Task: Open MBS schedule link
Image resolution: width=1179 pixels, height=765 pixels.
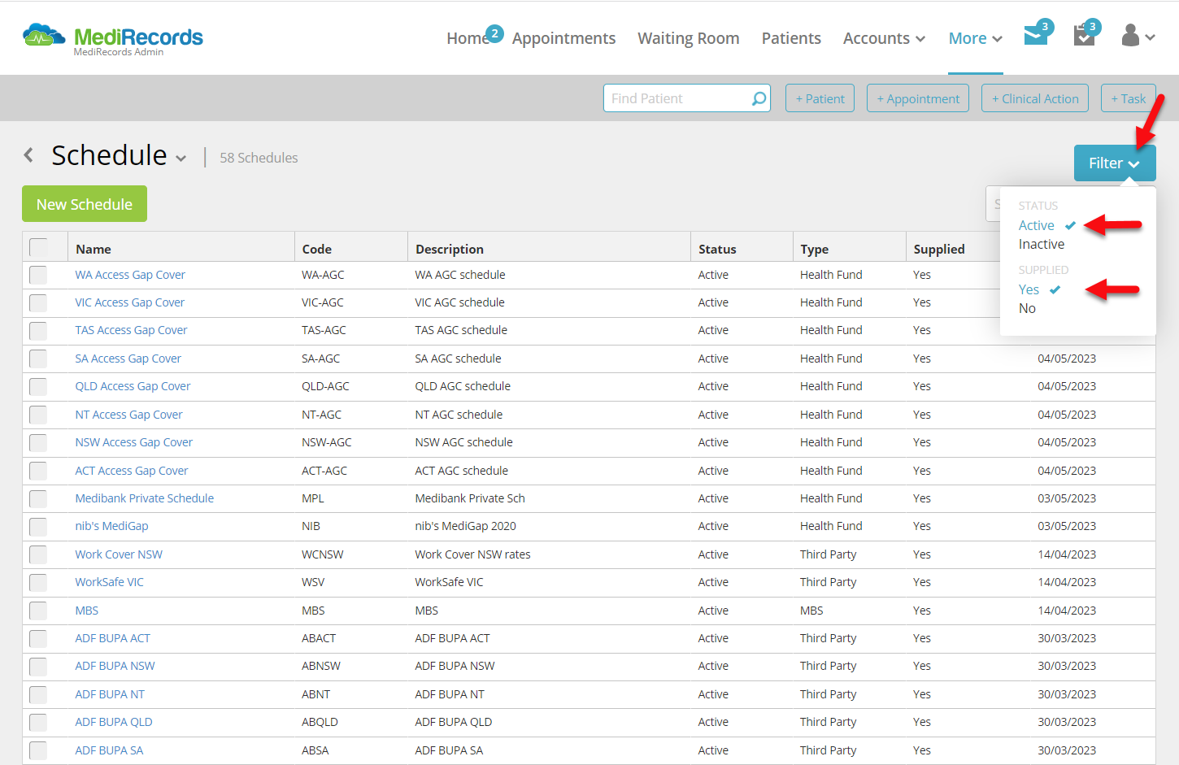Action: point(86,611)
